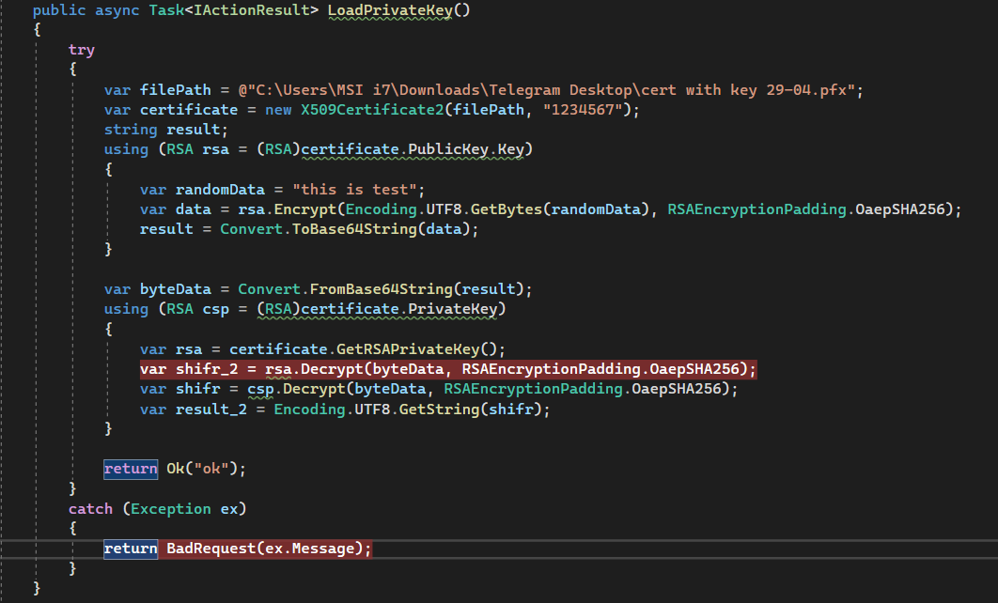Image resolution: width=998 pixels, height=603 pixels.
Task: Click the byteData variable declaration
Action: pos(175,289)
